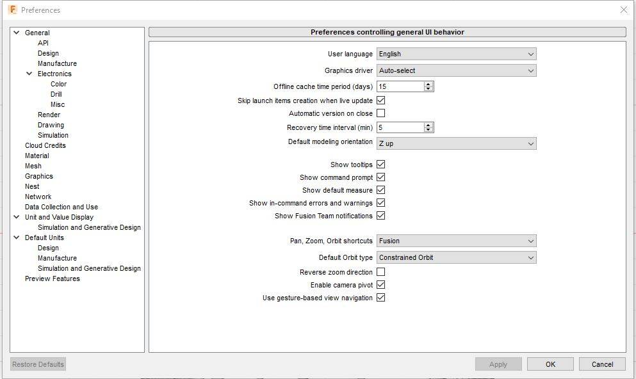Select Preview Features category
The image size is (636, 379).
pos(53,278)
